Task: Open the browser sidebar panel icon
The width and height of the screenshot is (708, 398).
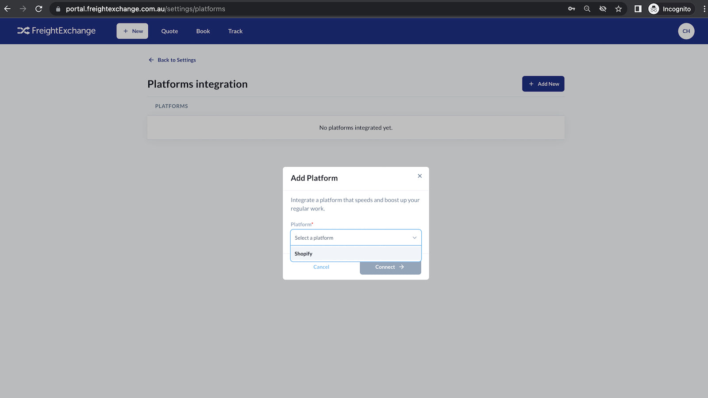Action: (x=638, y=8)
